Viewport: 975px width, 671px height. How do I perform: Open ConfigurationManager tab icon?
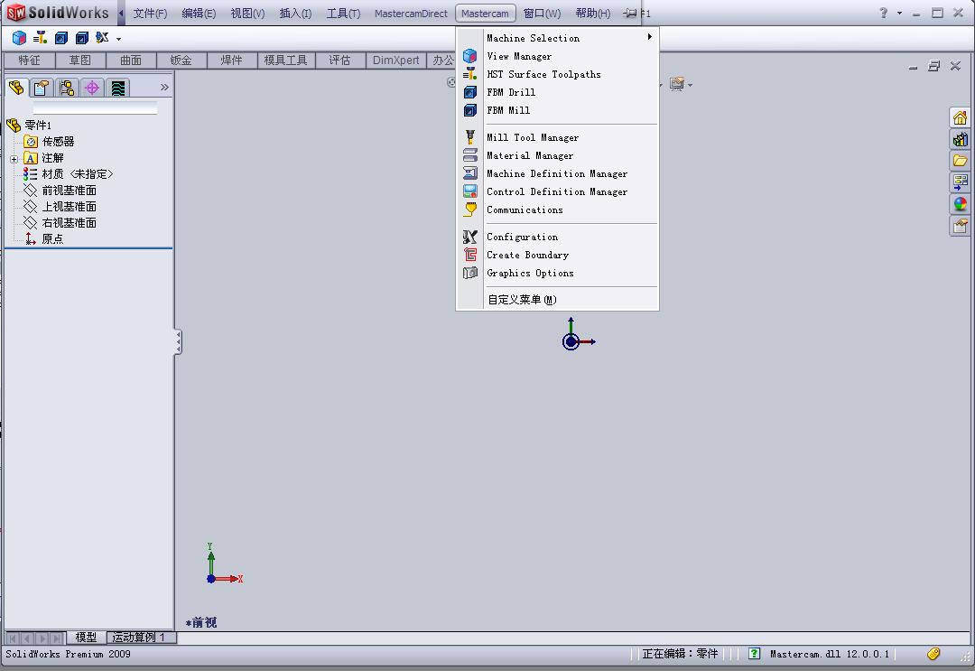pyautogui.click(x=67, y=88)
